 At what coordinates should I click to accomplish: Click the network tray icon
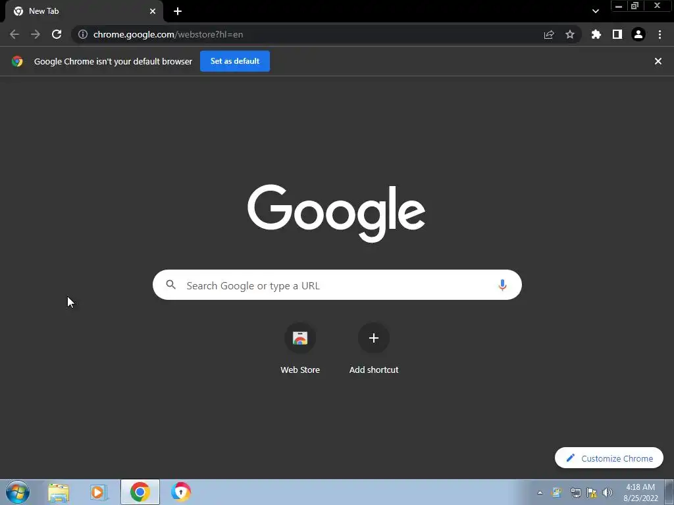coord(575,493)
